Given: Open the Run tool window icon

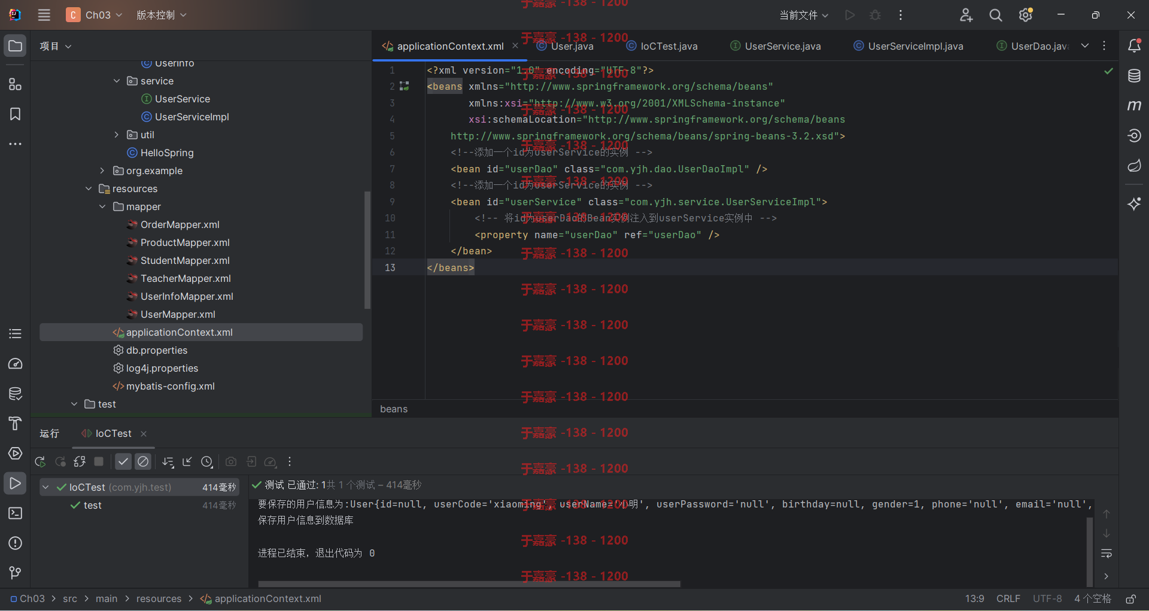Looking at the screenshot, I should click(x=15, y=484).
